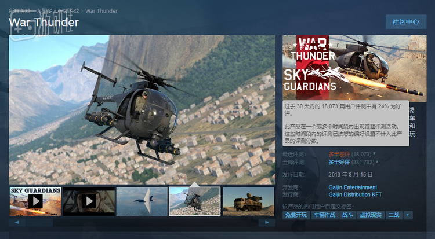Play the second video thumbnail with pilot

88,201
